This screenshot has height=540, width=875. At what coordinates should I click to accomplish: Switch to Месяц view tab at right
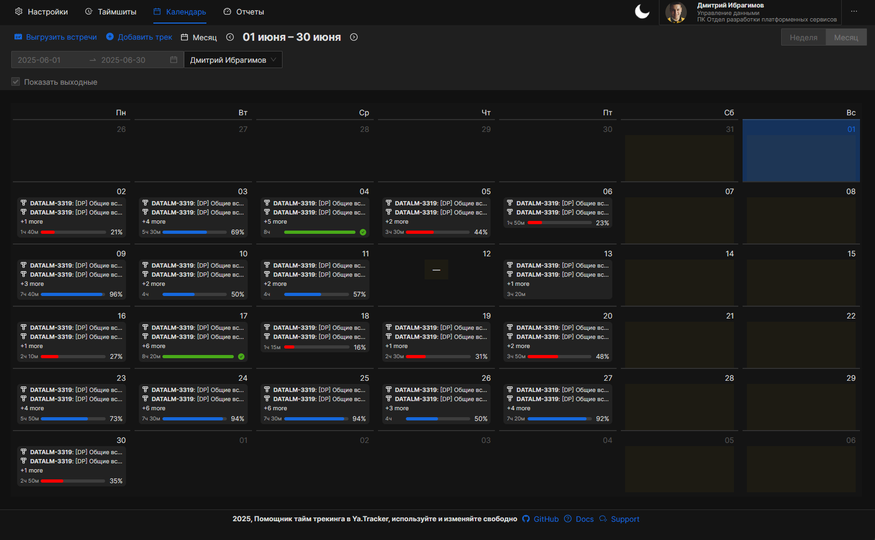pos(846,37)
